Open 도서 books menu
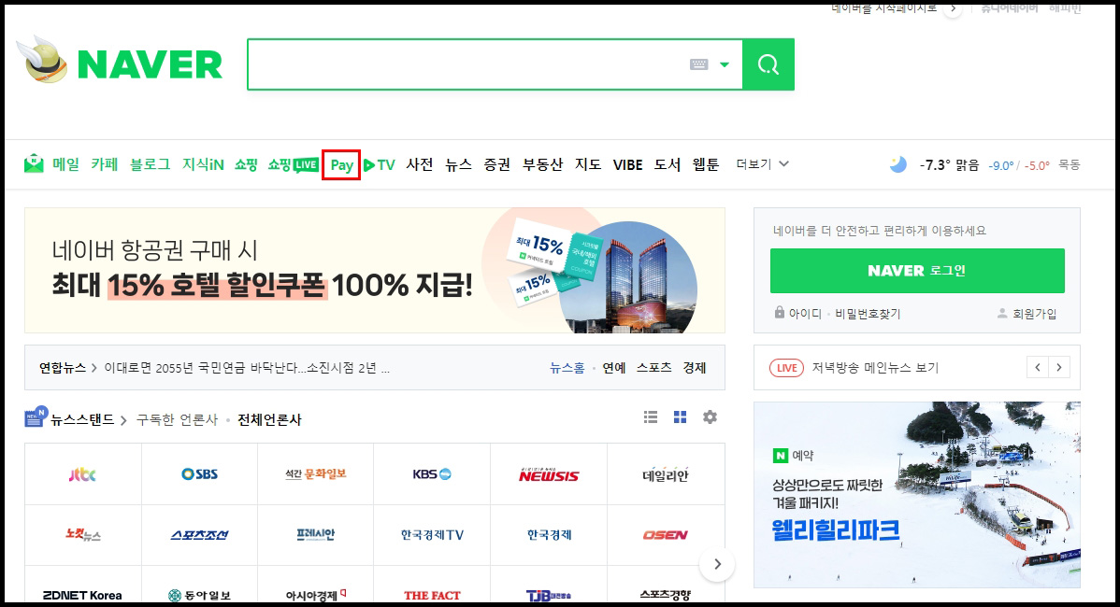 point(668,164)
